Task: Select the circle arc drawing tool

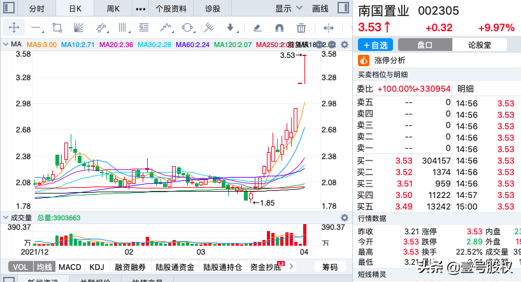Action: tap(187, 28)
